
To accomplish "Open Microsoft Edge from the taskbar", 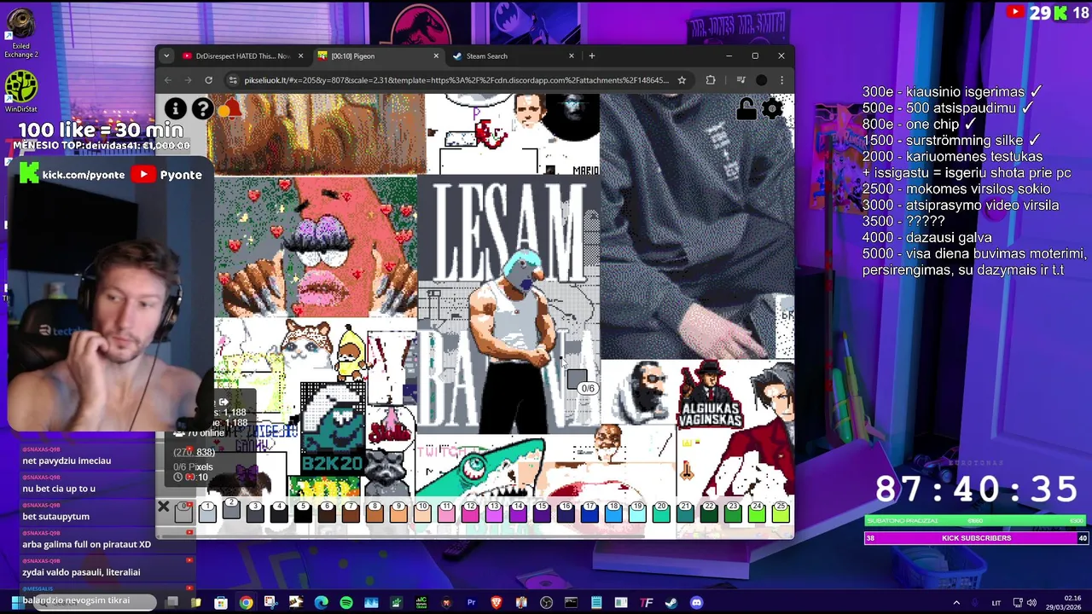I will (x=321, y=603).
